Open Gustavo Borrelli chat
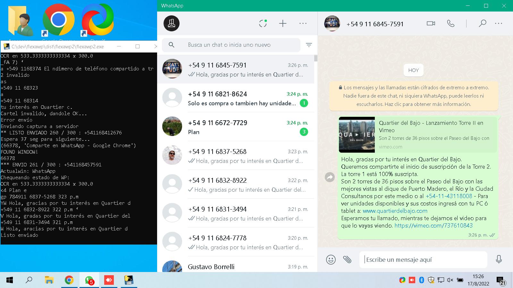This screenshot has width=513, height=288. point(236,264)
